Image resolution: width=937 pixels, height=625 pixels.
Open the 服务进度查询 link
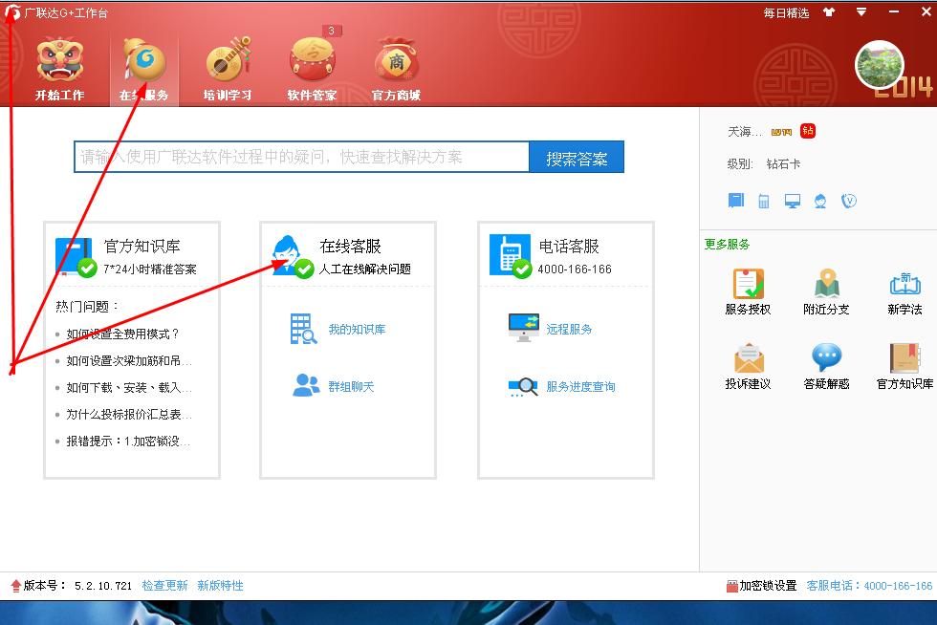580,387
